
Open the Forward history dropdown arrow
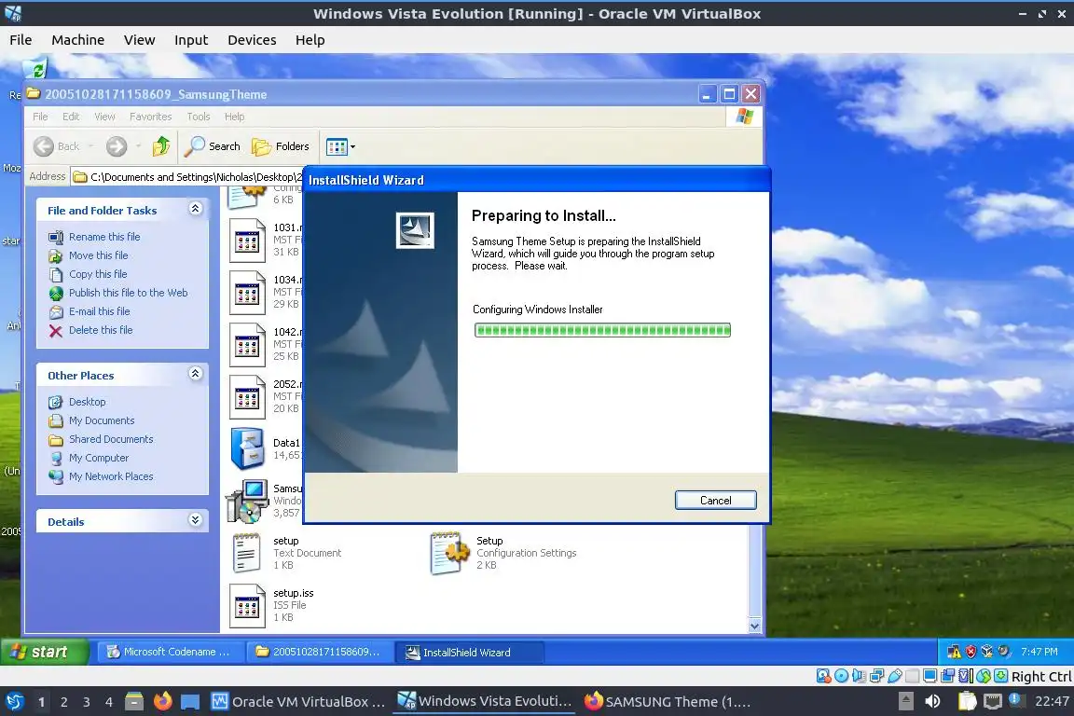pos(138,146)
